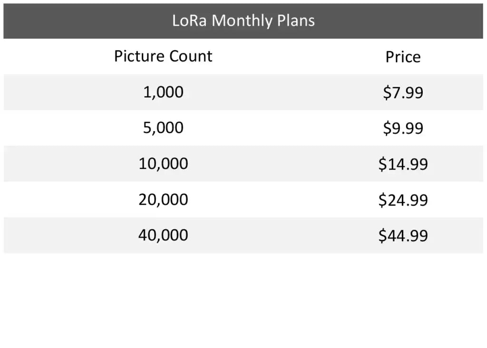Click the LoRa Monthly Plans title

(243, 21)
